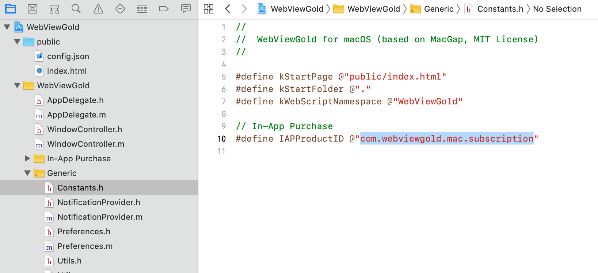The height and width of the screenshot is (273, 598).
Task: Click the IAPProductID macro name
Action: 311,139
